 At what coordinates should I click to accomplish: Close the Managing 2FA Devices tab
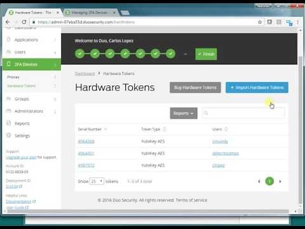(x=114, y=13)
